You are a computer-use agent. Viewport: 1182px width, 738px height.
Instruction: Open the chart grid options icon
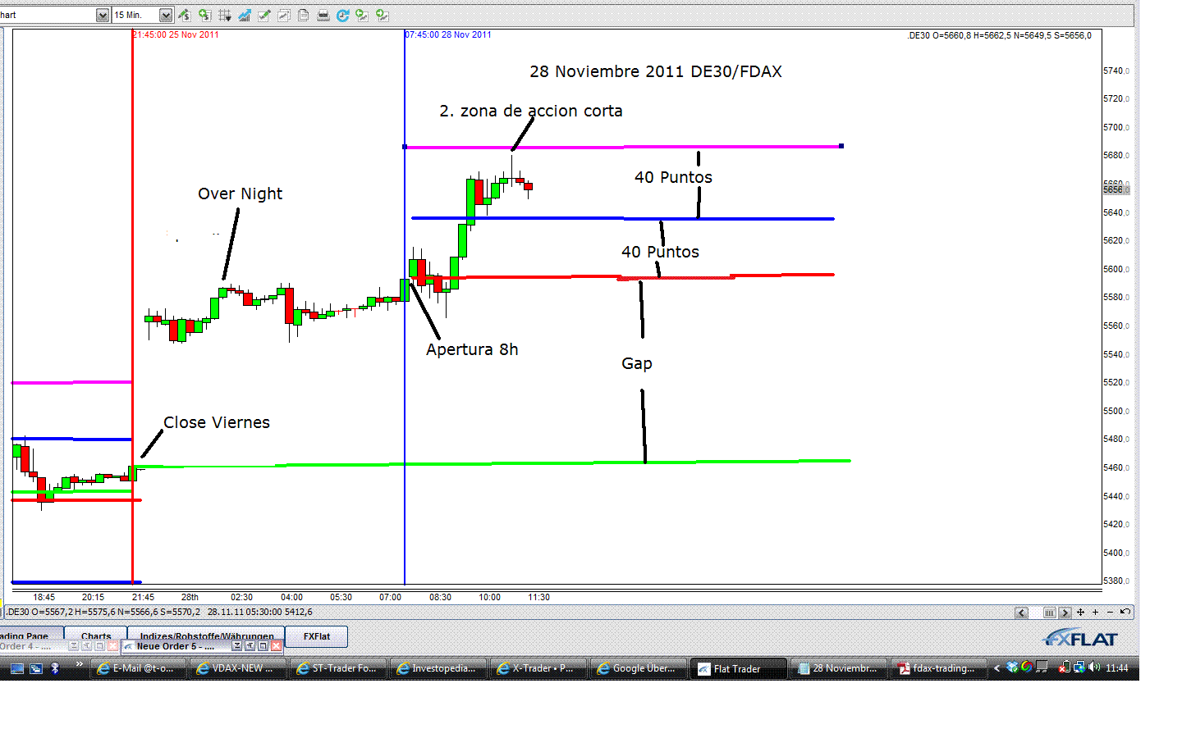224,15
